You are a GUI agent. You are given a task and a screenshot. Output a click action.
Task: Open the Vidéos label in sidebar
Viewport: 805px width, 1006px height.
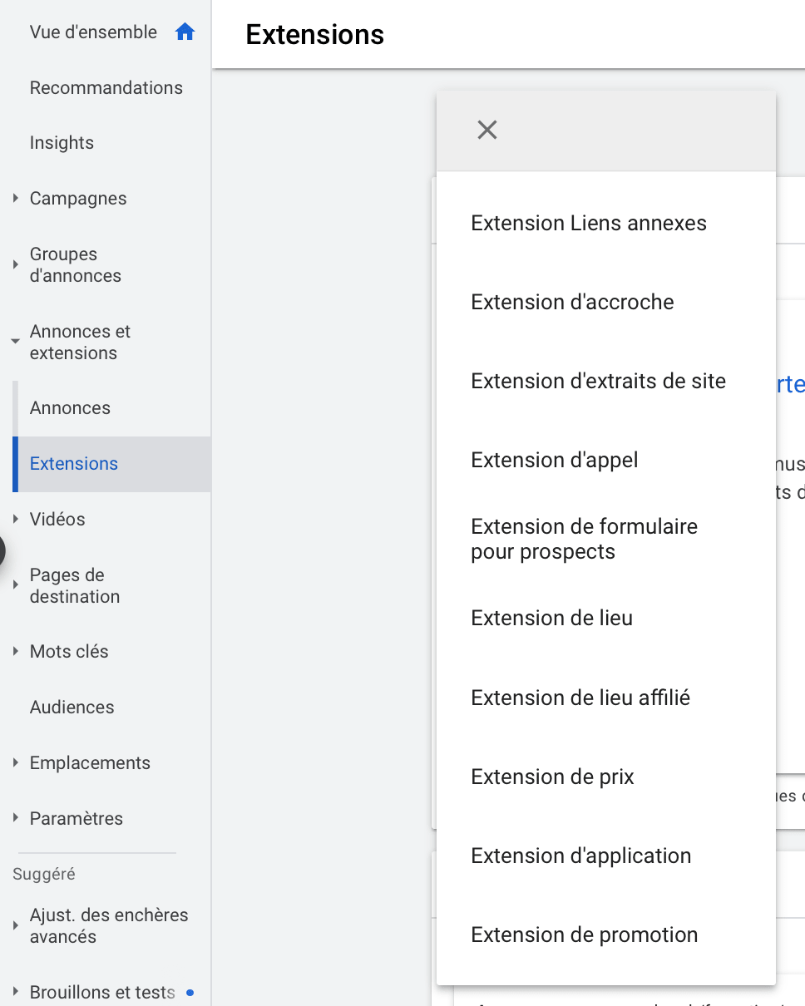[x=57, y=519]
